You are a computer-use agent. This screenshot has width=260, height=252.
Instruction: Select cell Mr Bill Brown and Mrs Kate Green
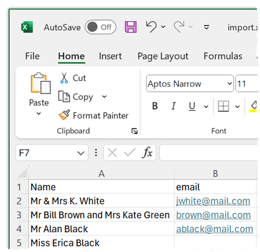[101, 215]
